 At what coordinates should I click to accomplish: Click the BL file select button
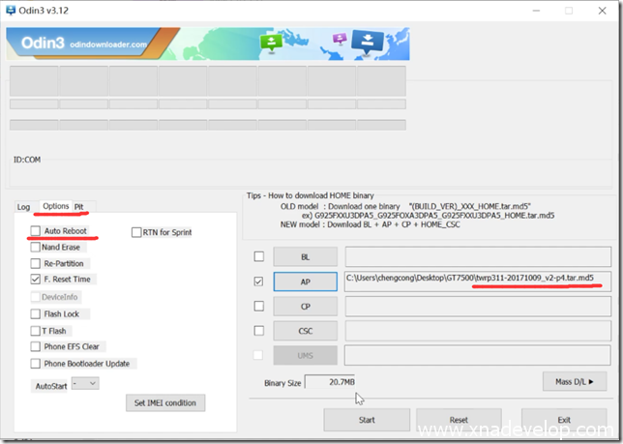click(x=305, y=256)
